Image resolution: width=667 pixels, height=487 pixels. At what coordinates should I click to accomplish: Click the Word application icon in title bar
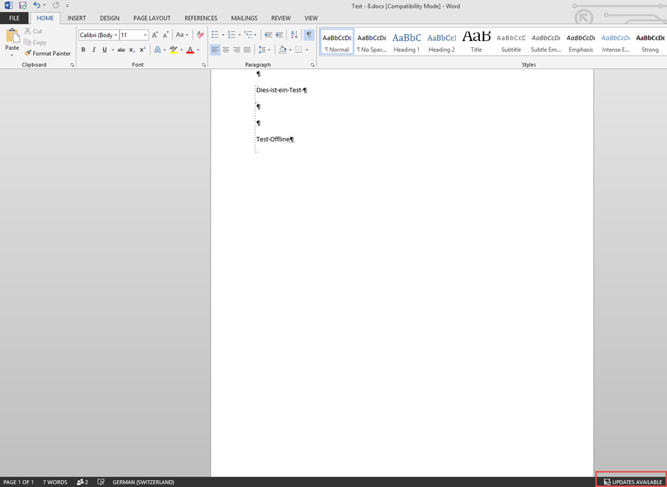8,6
